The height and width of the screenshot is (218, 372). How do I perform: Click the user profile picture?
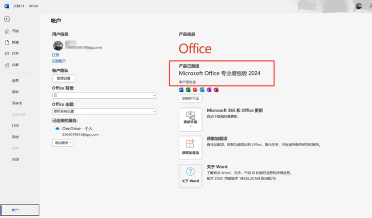(58, 46)
